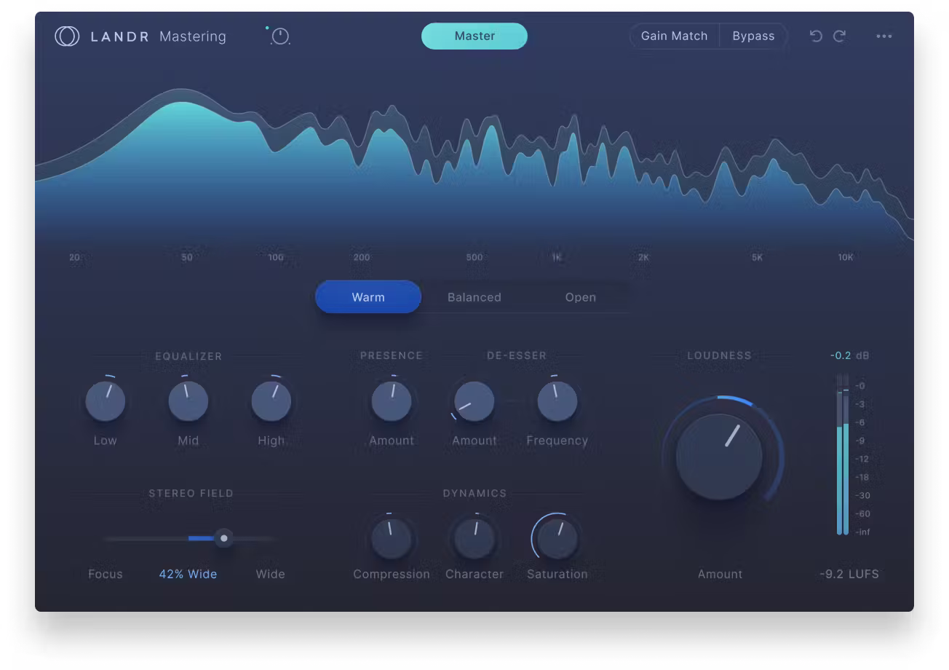Toggle the Gain Match option
Screen dimensions: 949x670
pos(674,36)
